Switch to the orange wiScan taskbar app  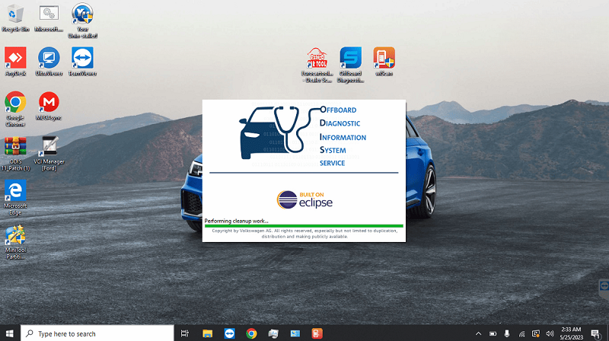[x=317, y=333]
